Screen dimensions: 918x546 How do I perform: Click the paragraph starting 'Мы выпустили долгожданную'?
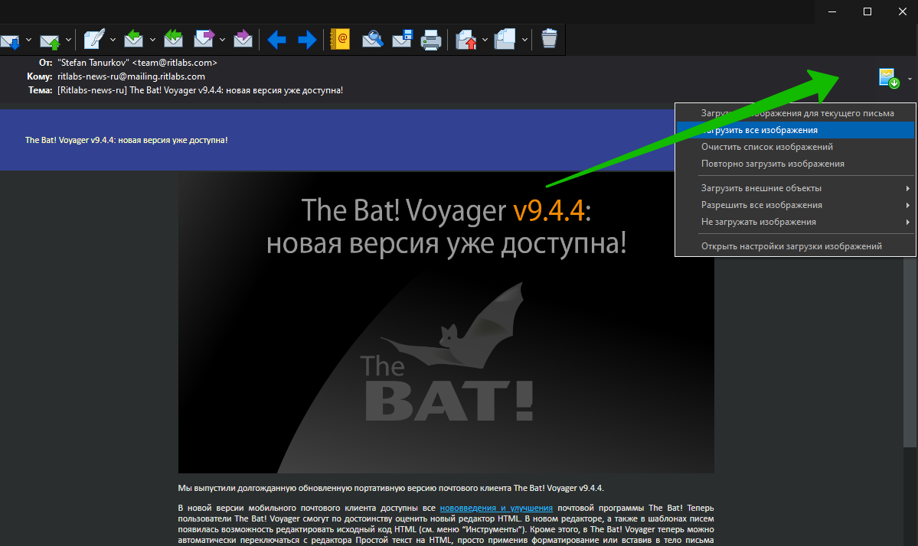click(391, 488)
